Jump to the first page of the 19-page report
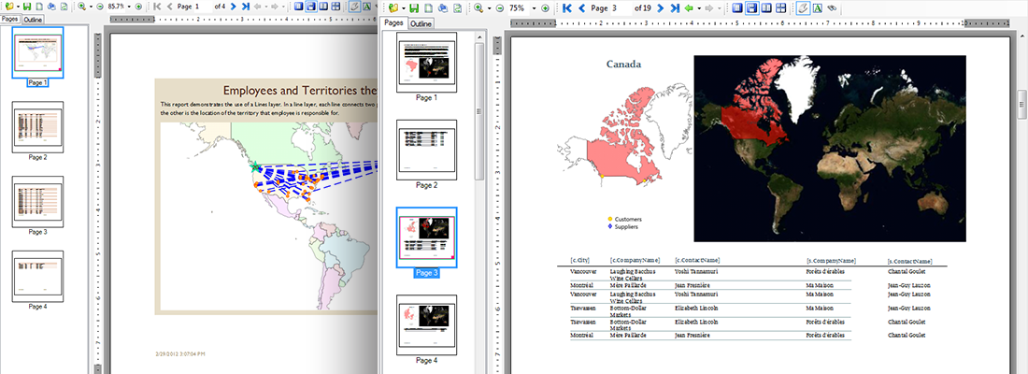Image resolution: width=1028 pixels, height=374 pixels. tap(567, 7)
